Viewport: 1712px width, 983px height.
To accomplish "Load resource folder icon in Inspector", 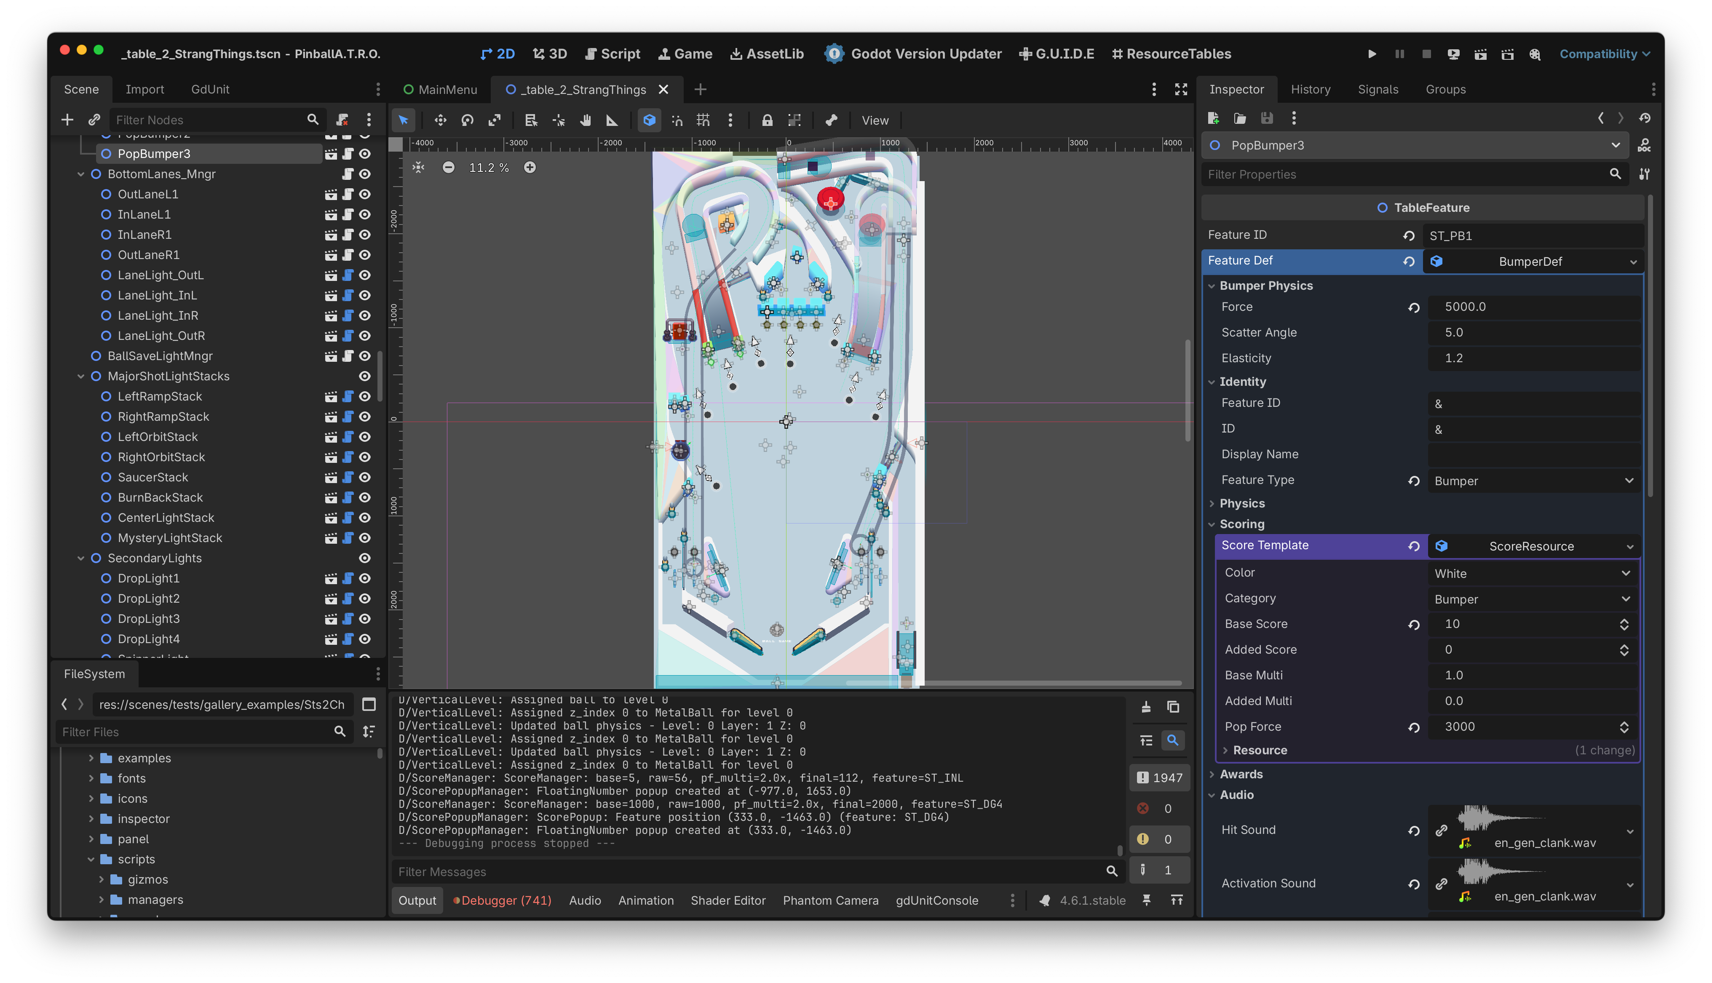I will point(1240,118).
